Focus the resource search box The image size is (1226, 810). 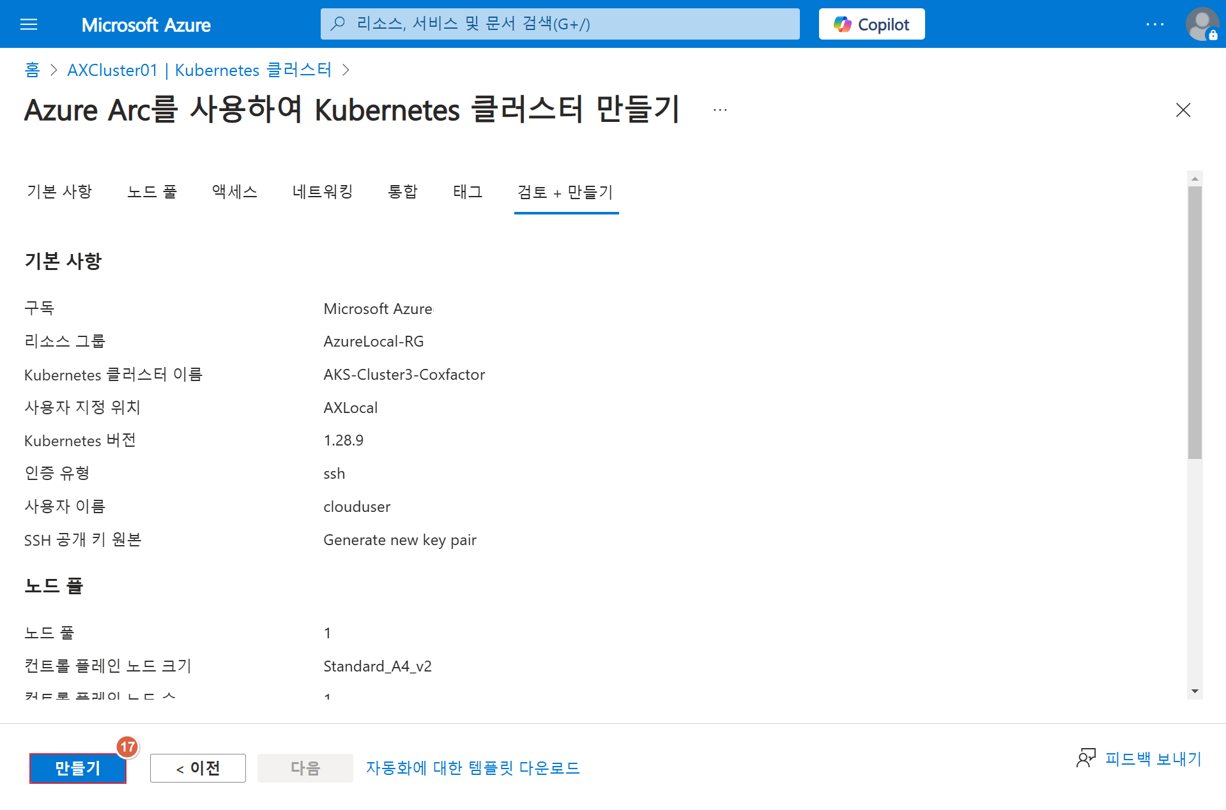(x=560, y=24)
